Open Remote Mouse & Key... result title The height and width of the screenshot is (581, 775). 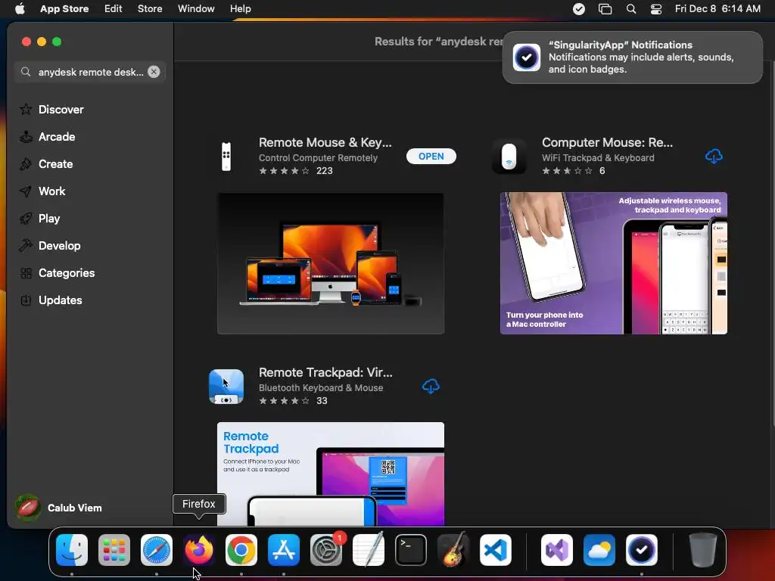click(x=325, y=142)
